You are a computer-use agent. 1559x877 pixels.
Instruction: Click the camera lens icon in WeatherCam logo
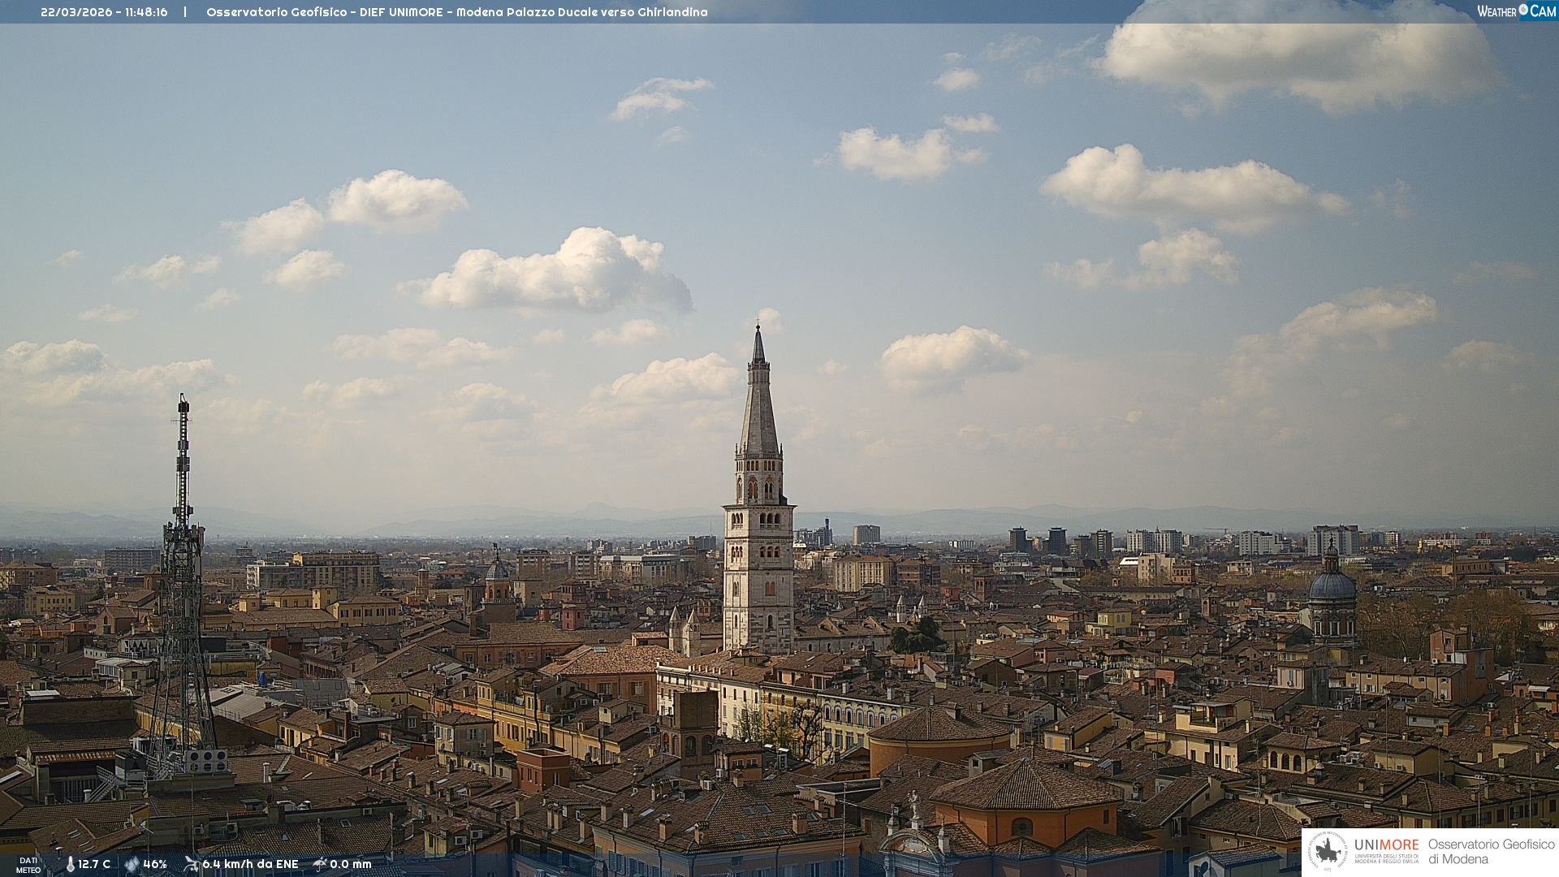pos(1523,11)
